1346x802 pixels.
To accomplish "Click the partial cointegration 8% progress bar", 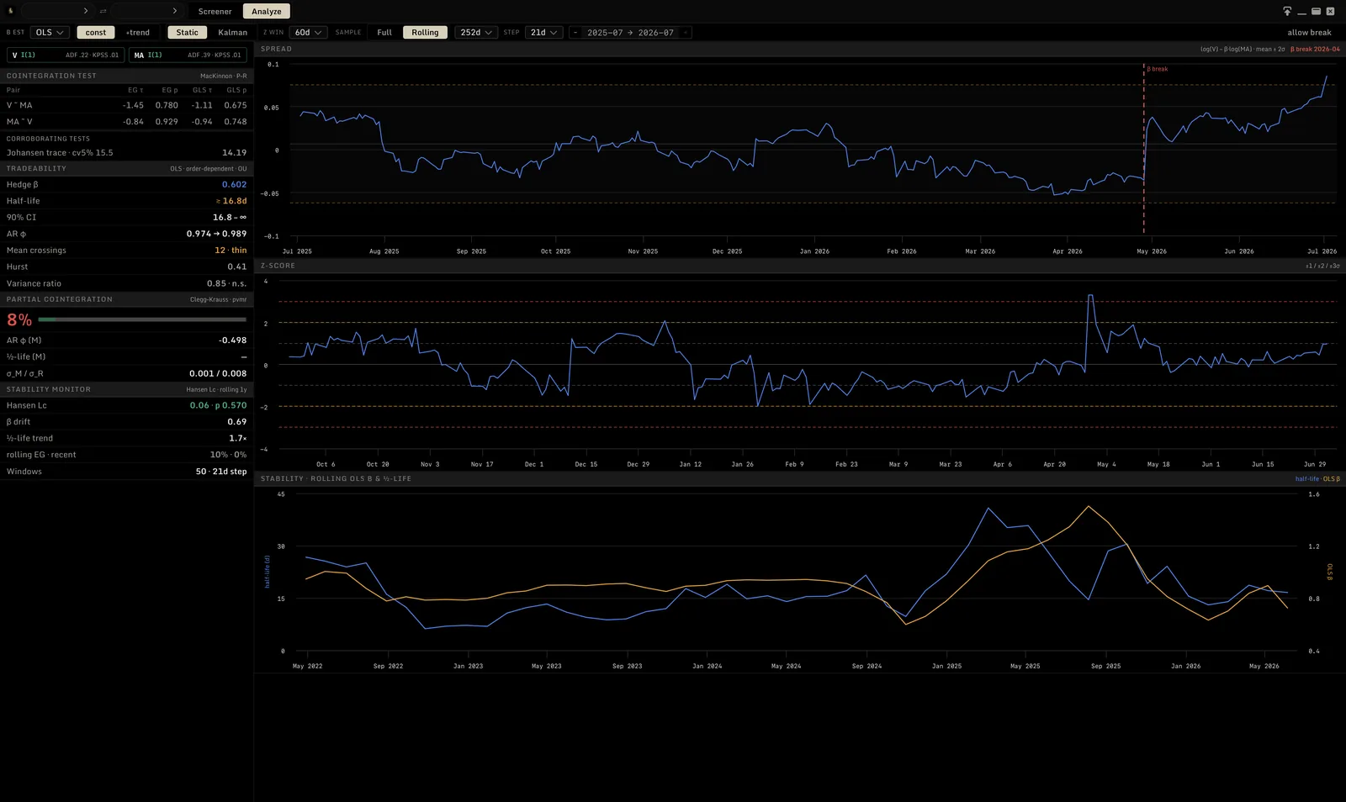I will (142, 319).
